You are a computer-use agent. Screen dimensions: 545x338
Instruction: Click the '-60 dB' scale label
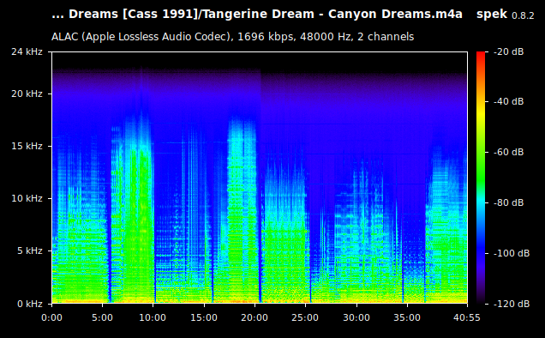(x=508, y=152)
